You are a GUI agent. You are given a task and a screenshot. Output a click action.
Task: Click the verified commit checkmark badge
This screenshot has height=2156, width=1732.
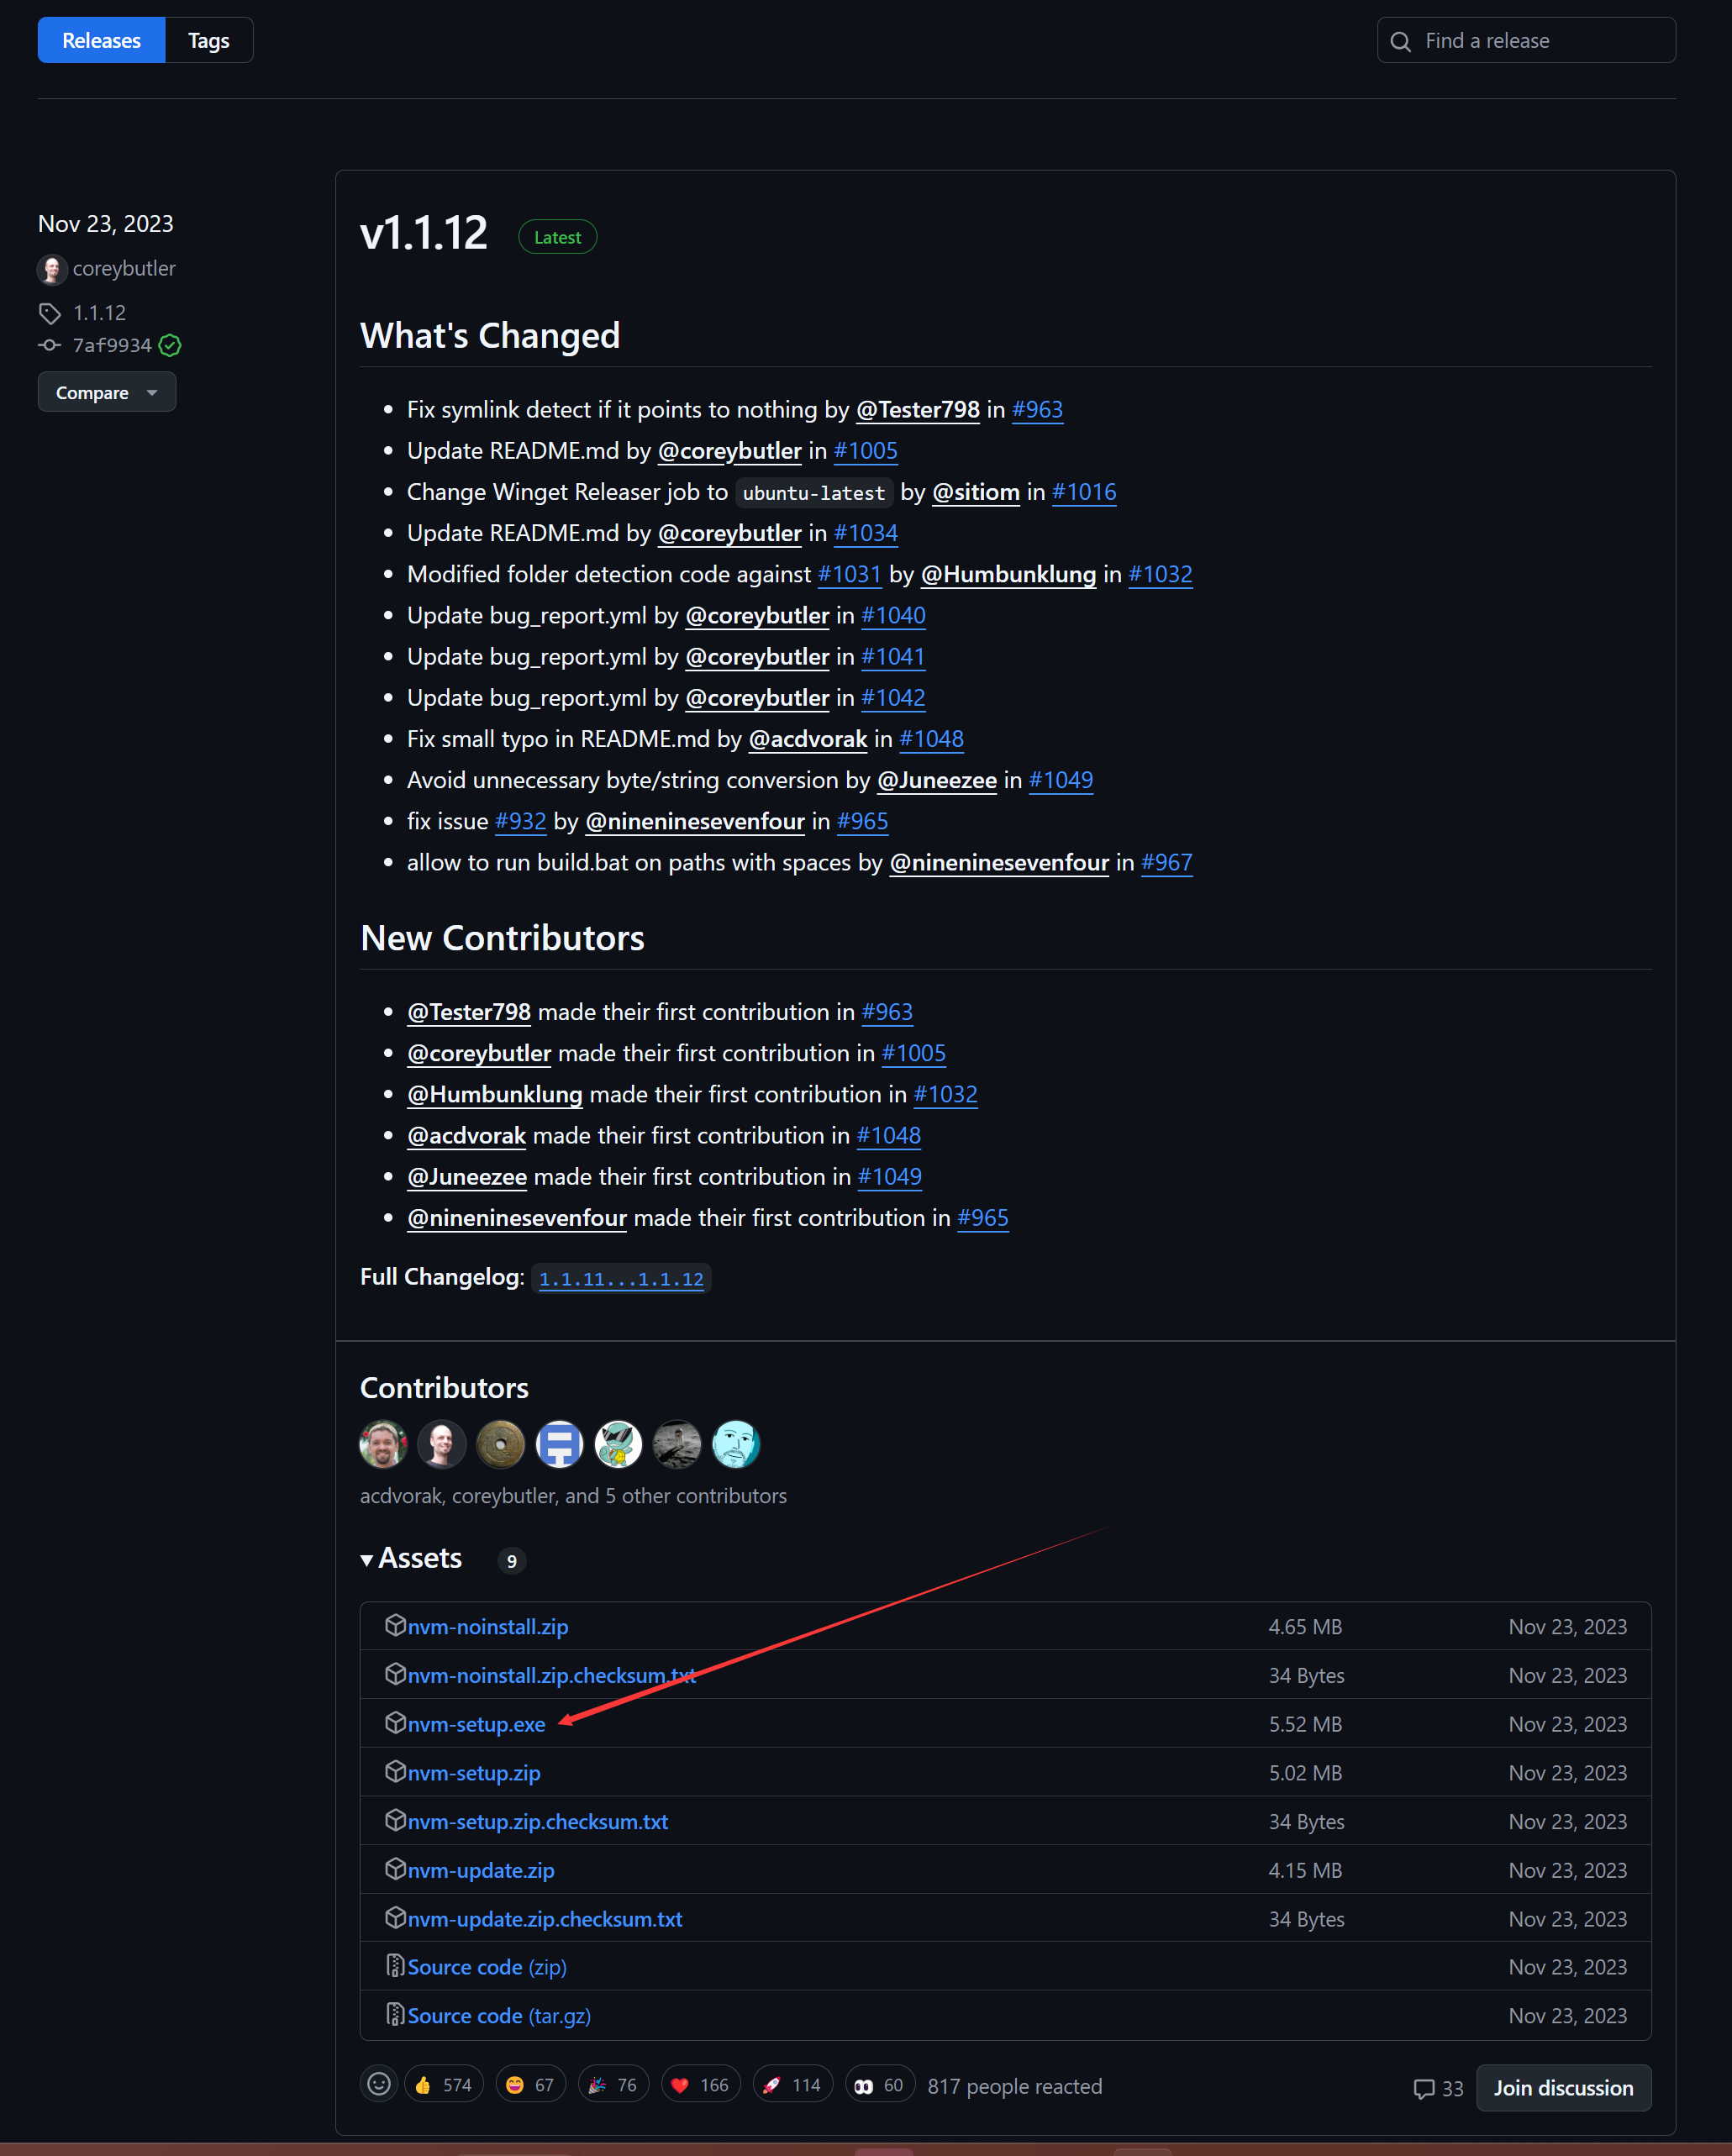click(x=170, y=346)
